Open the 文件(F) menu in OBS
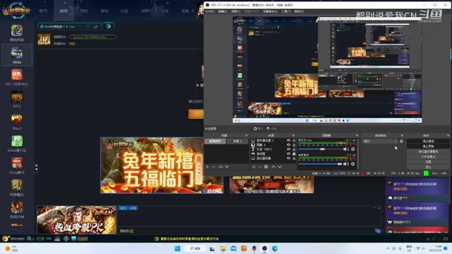Image resolution: width=452 pixels, height=254 pixels. tap(210, 11)
